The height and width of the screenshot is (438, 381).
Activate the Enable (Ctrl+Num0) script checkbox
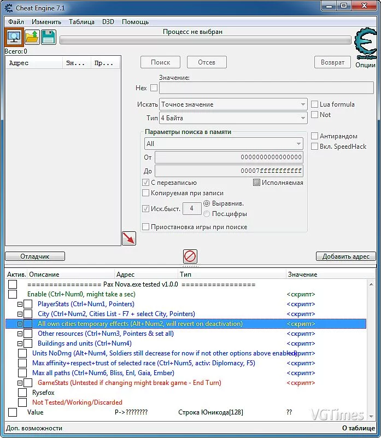13,294
